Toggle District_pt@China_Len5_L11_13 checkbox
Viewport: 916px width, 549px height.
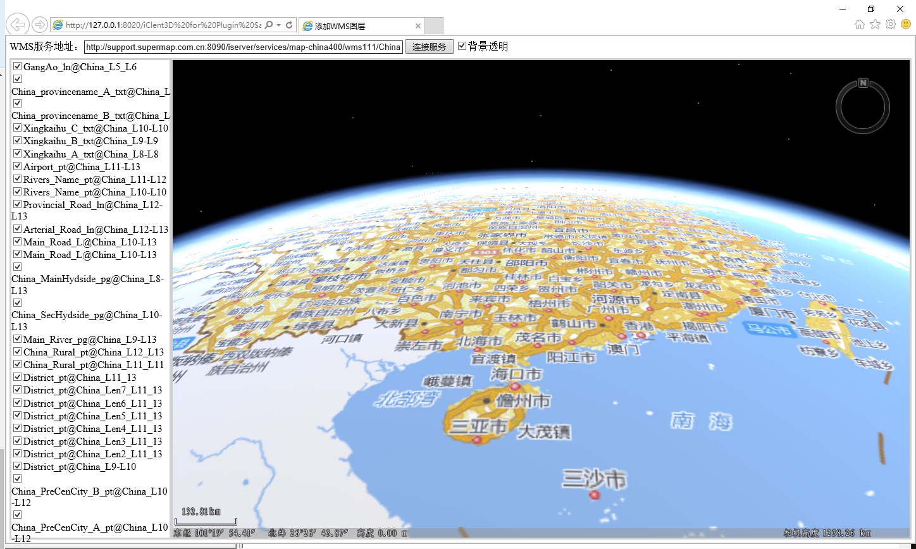tap(18, 416)
